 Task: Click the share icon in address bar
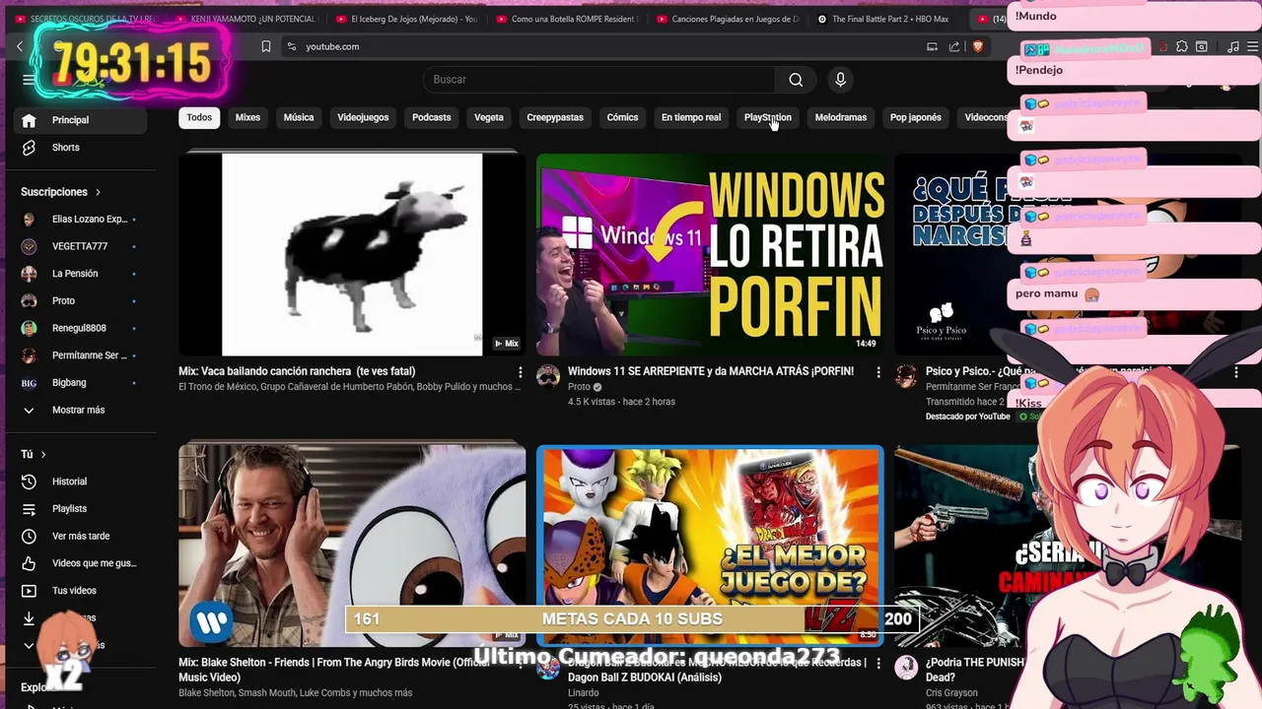pos(954,46)
